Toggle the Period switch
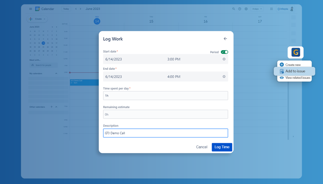 224,52
